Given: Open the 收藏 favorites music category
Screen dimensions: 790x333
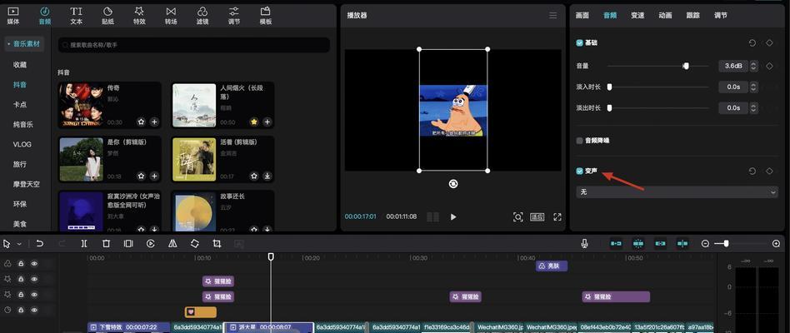Looking at the screenshot, I should pyautogui.click(x=20, y=65).
